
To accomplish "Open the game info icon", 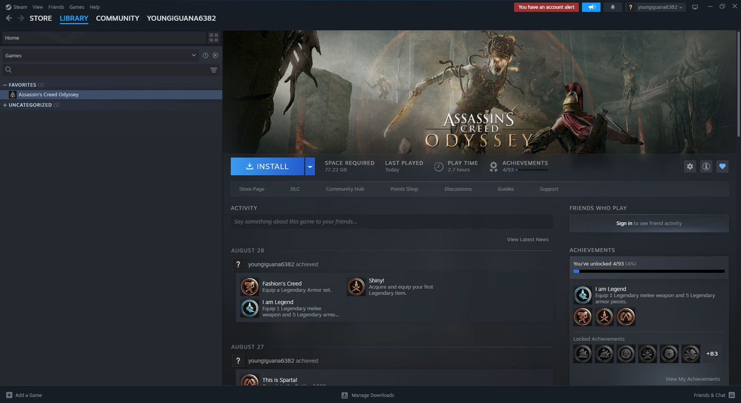I will 706,166.
